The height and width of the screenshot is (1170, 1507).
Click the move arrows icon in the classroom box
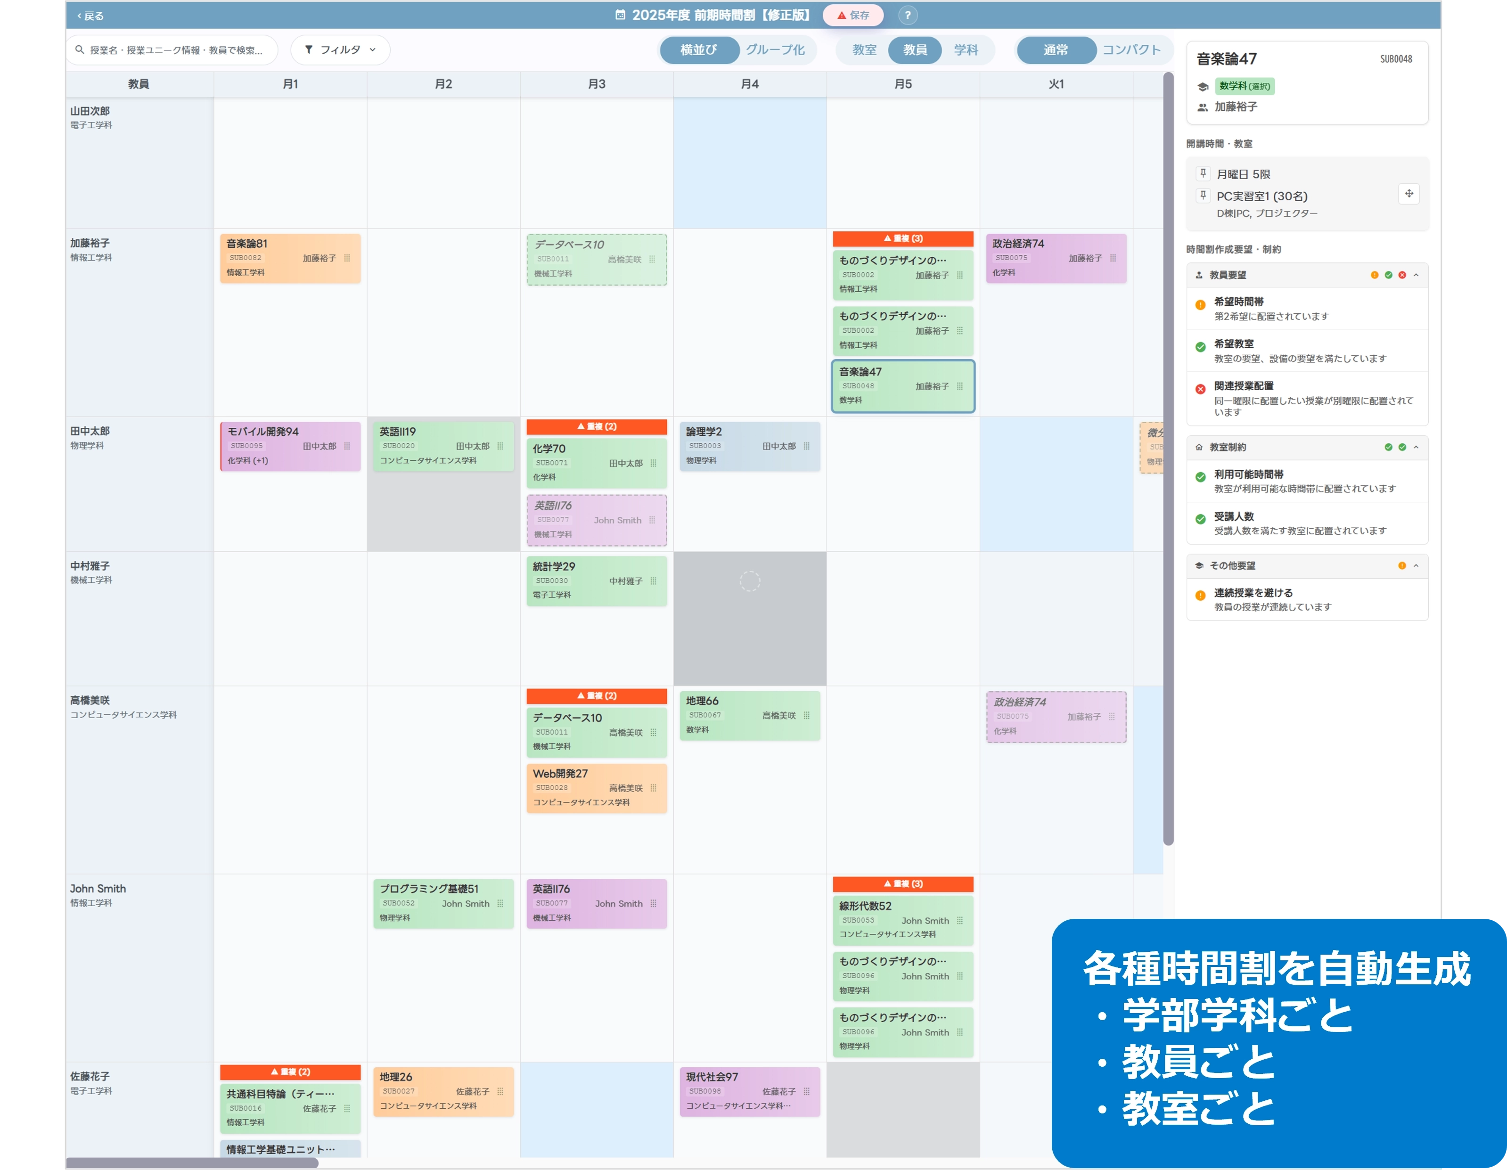pyautogui.click(x=1409, y=194)
